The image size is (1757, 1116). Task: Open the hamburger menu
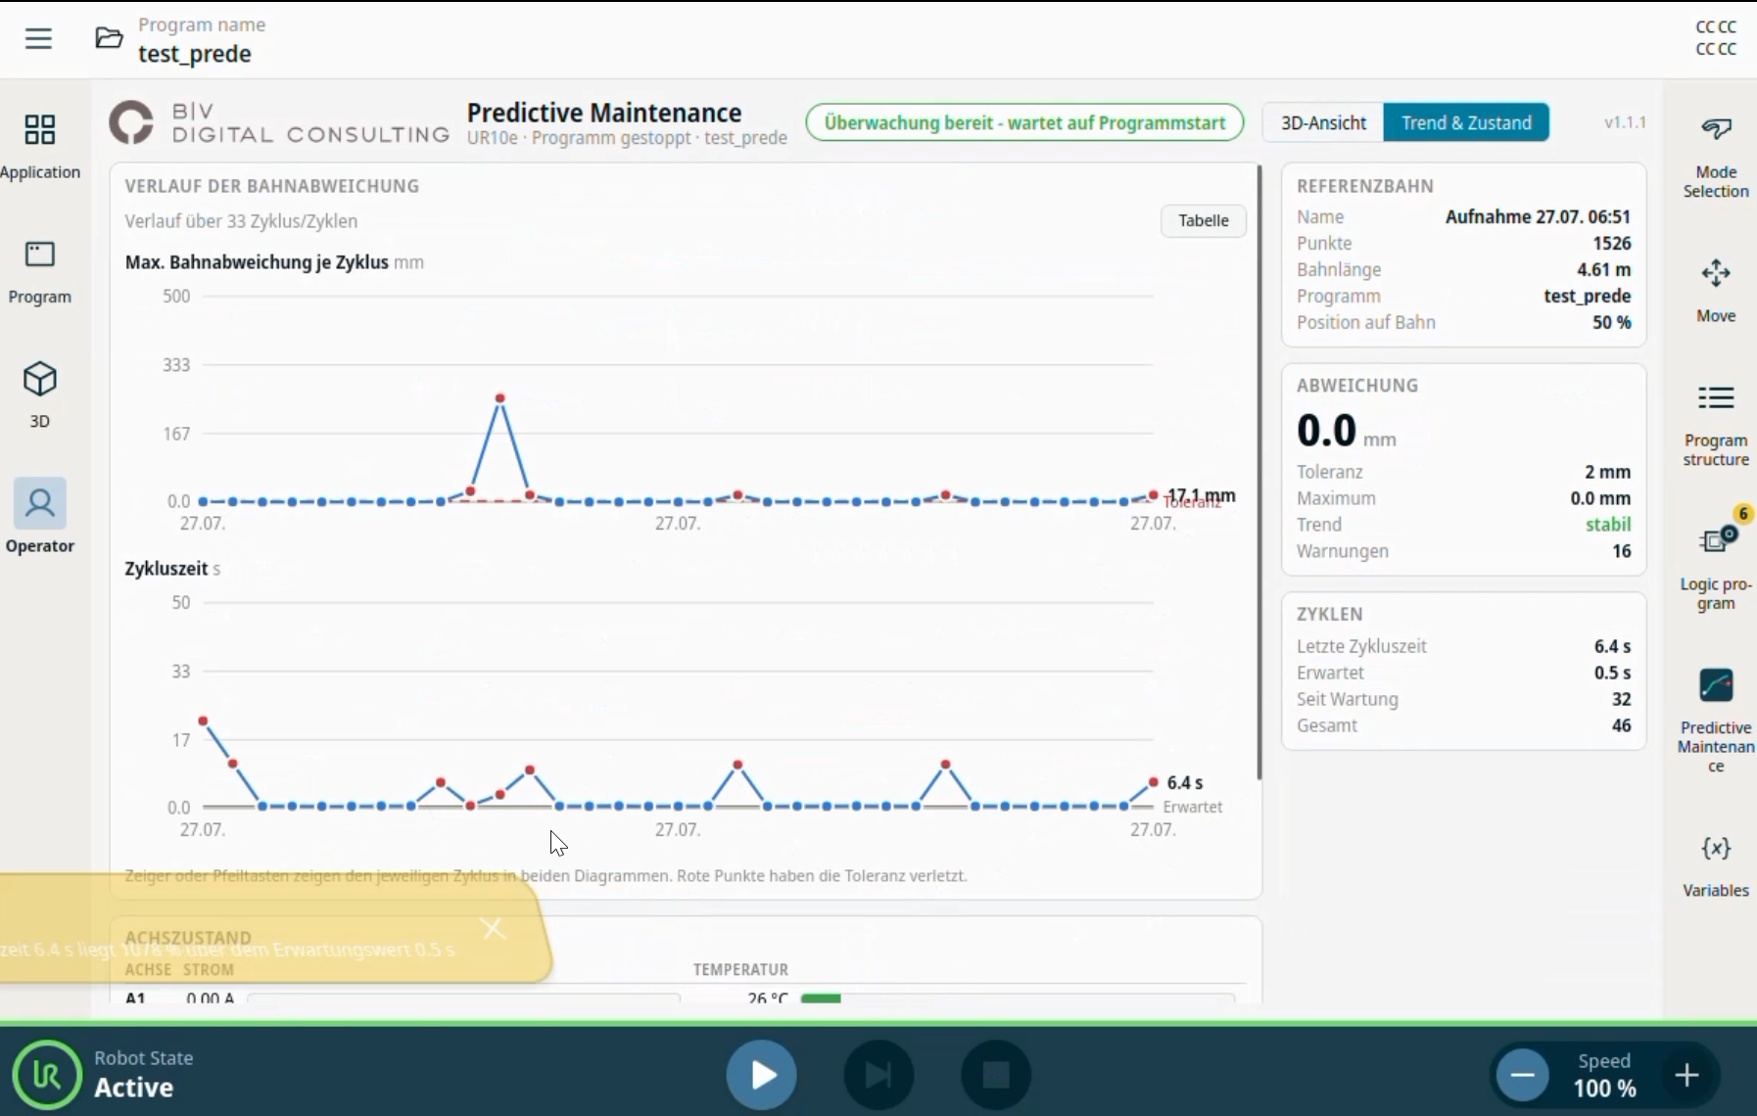coord(38,39)
